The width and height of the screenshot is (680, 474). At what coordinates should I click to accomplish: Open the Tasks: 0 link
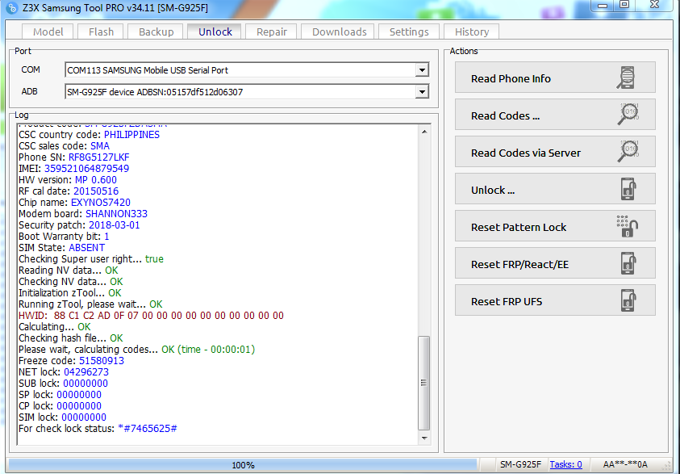point(565,464)
